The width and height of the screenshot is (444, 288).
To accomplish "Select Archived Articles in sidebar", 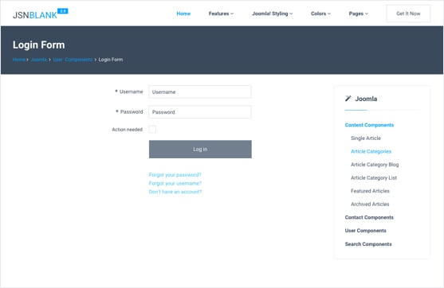I will pos(370,204).
